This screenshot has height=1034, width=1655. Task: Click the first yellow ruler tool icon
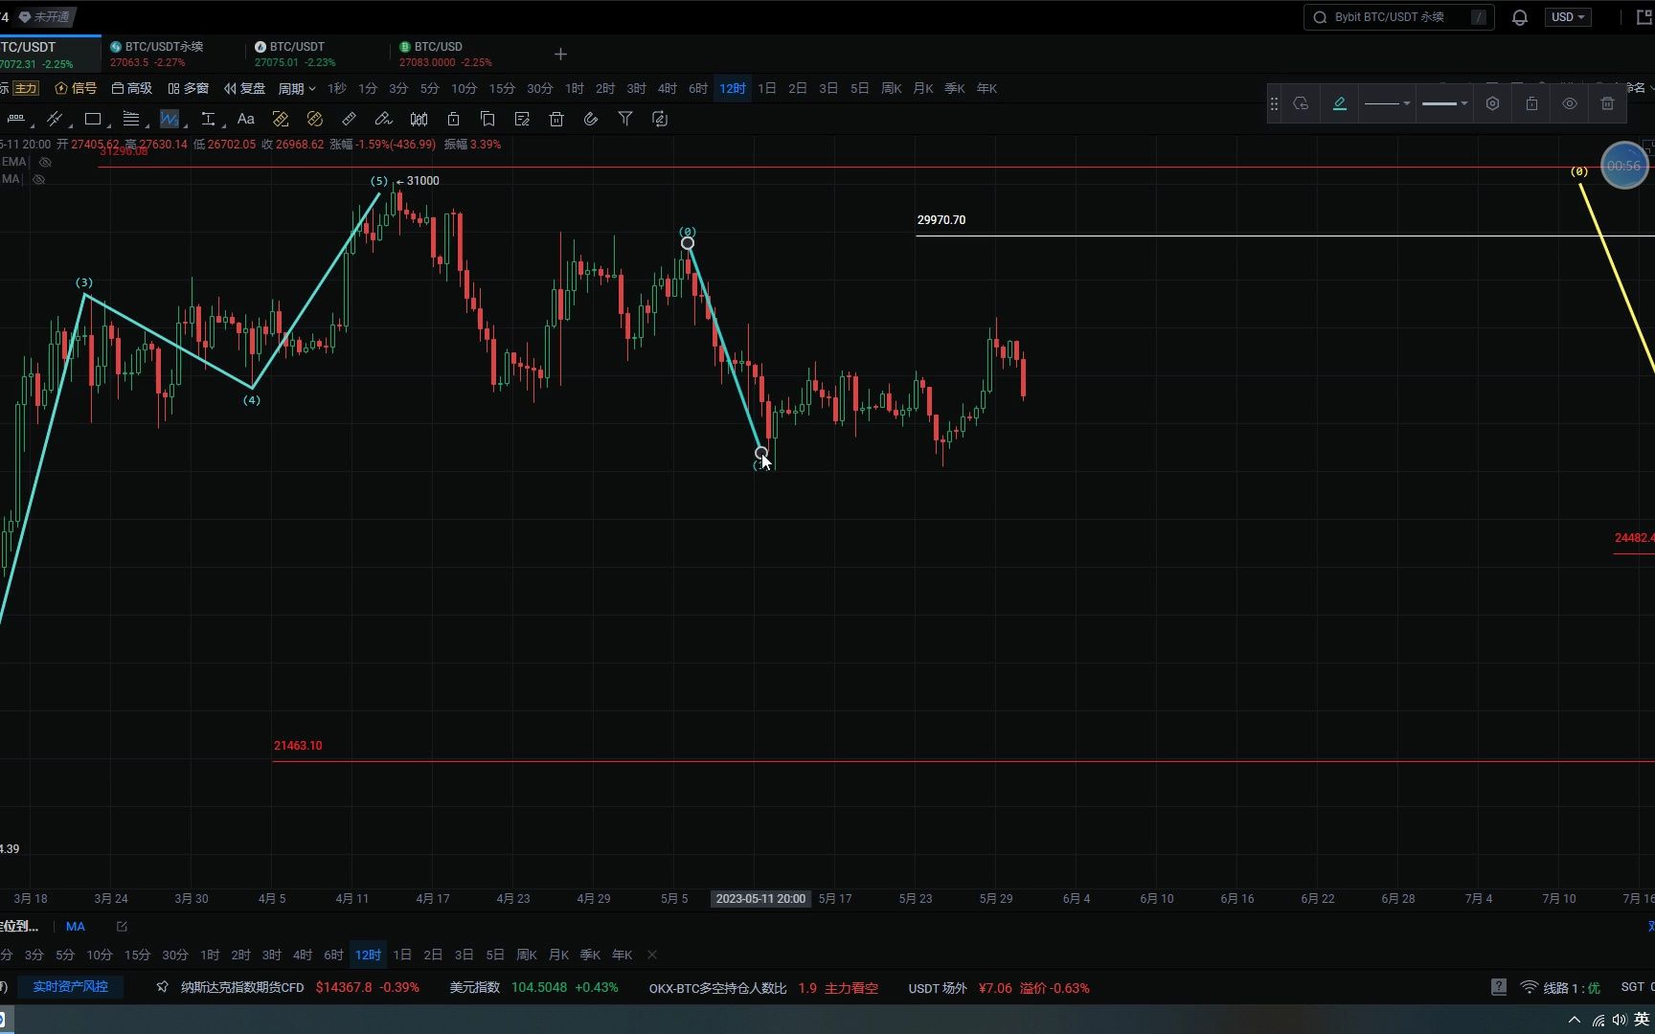click(x=281, y=119)
